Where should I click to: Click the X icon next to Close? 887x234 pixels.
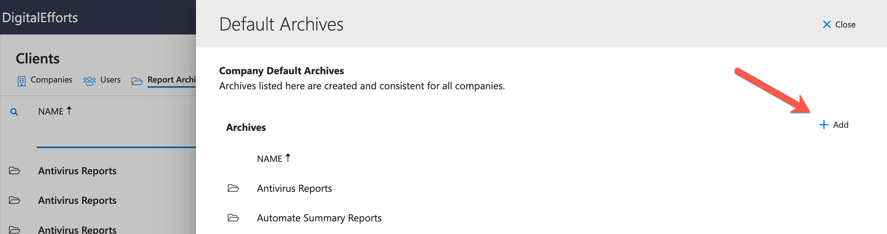[827, 24]
